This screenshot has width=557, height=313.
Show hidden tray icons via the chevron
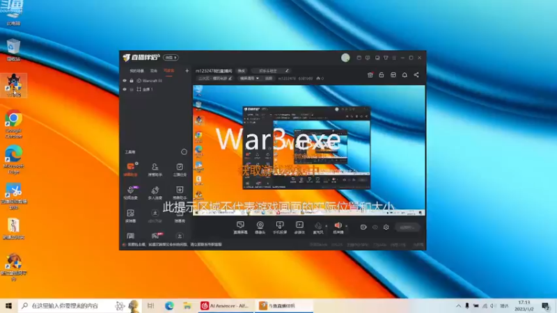click(459, 305)
